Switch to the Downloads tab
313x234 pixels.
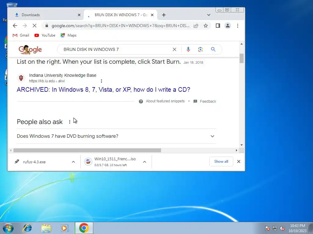point(45,15)
